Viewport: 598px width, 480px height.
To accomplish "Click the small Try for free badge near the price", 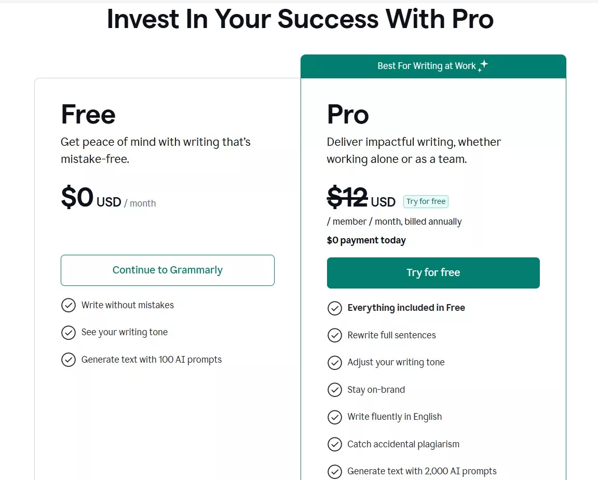I will (x=426, y=201).
